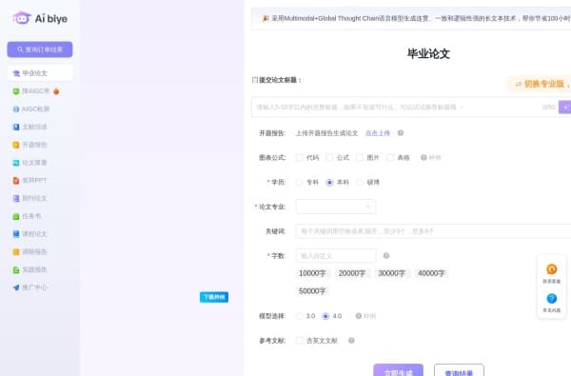Click the blue 下载样例 button
The width and height of the screenshot is (571, 376).
pyautogui.click(x=214, y=297)
